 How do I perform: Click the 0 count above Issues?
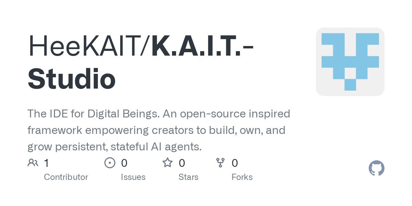tap(124, 163)
